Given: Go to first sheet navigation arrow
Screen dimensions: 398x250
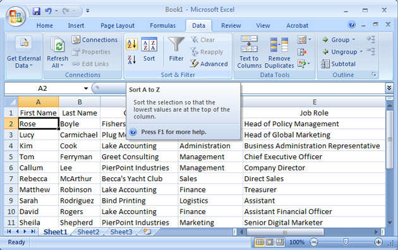Looking at the screenshot, I should coord(9,232).
